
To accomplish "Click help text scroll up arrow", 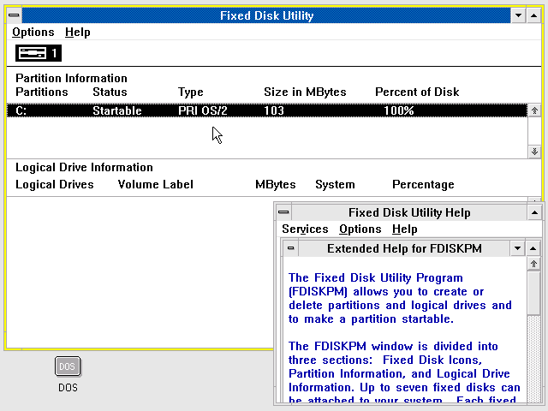I will (533, 264).
